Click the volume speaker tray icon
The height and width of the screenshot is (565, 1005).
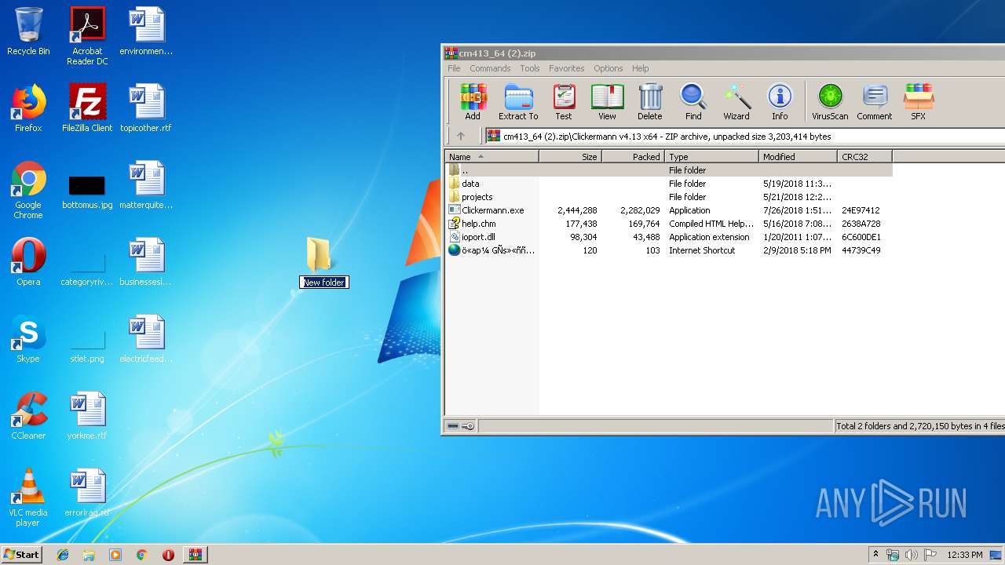[x=911, y=555]
